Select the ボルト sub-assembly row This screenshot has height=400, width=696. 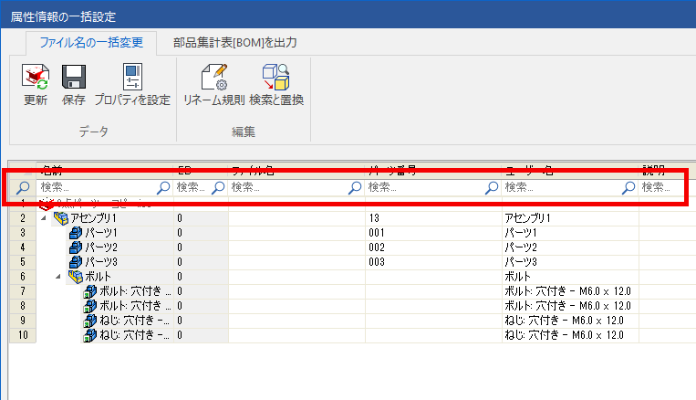pyautogui.click(x=98, y=277)
